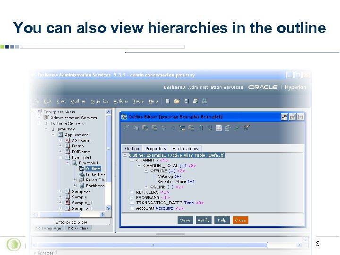Expand the Accounts dimension
This screenshot has height=255, width=340.
coord(132,208)
